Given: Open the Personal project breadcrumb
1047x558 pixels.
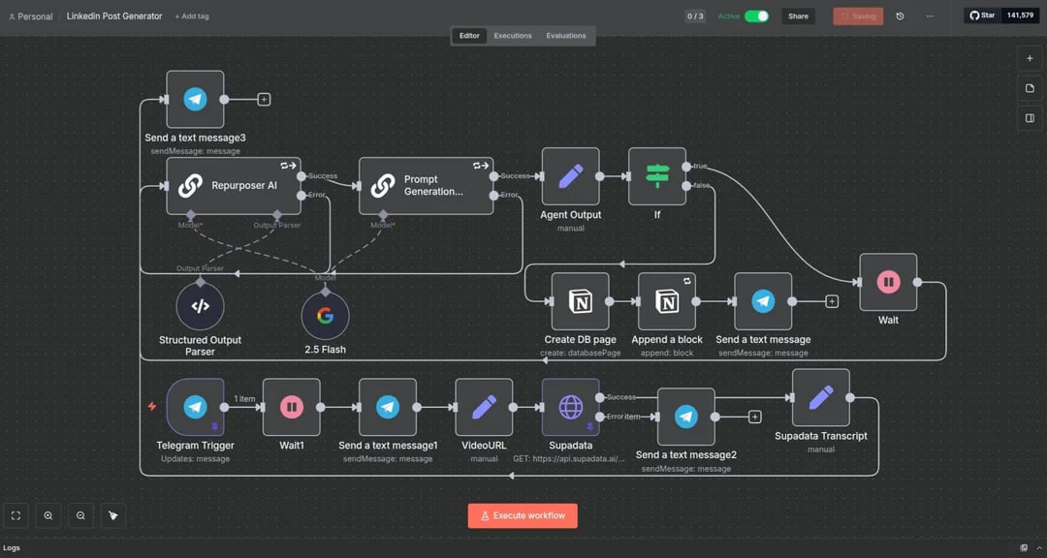Looking at the screenshot, I should point(31,16).
